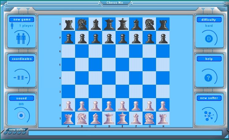The width and height of the screenshot is (229, 140).
Task: Click the empty F3 square
Action: click(x=136, y=91)
